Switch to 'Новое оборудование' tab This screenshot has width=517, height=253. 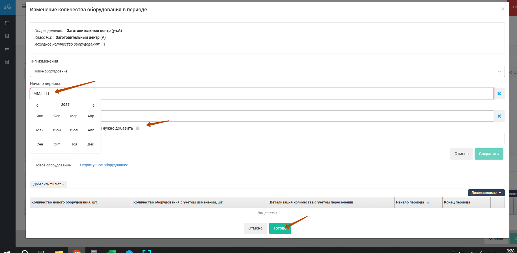tap(53, 165)
